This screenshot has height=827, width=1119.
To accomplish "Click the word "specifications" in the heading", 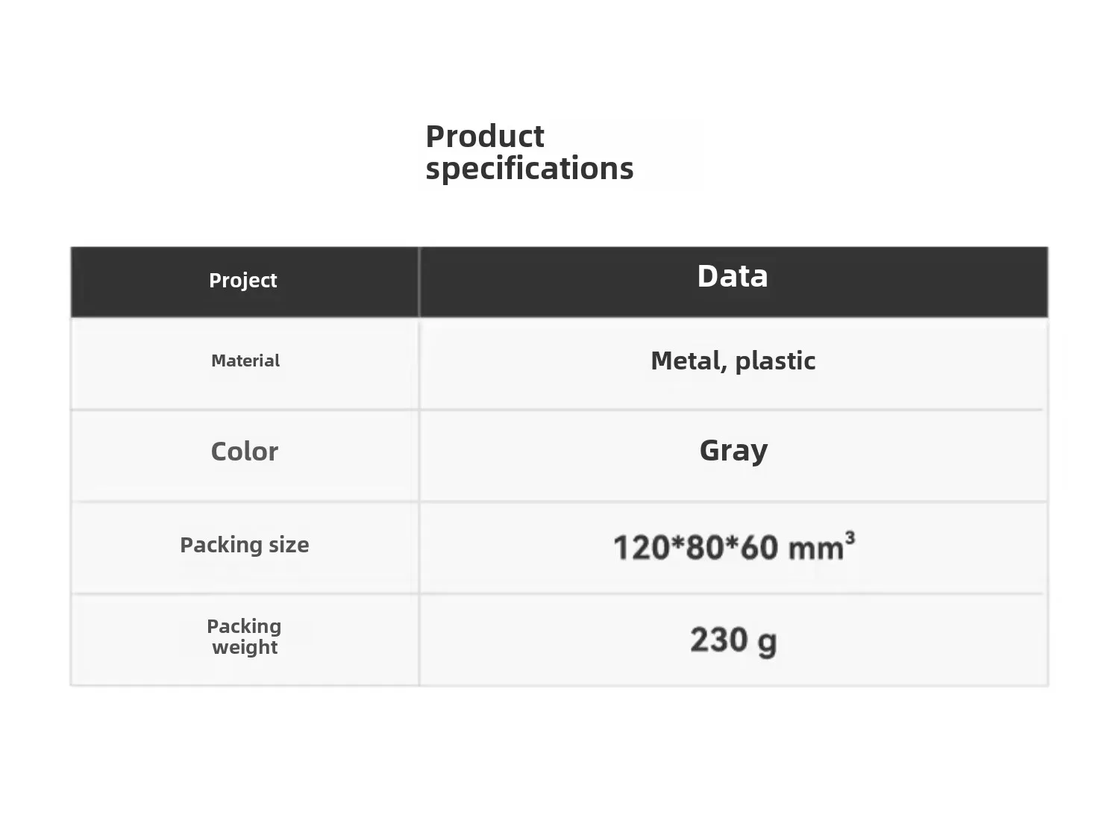I will point(529,169).
